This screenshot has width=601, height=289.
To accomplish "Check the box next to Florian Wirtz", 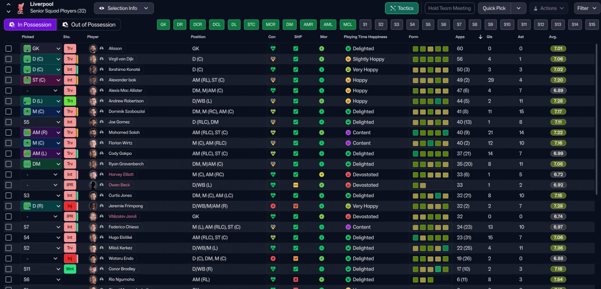I will (x=8, y=143).
